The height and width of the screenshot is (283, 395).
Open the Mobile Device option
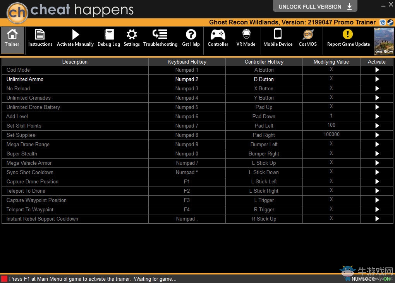[x=278, y=38]
